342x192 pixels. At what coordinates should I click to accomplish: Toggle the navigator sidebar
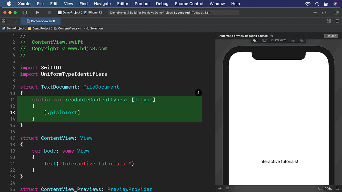[x=24, y=13]
